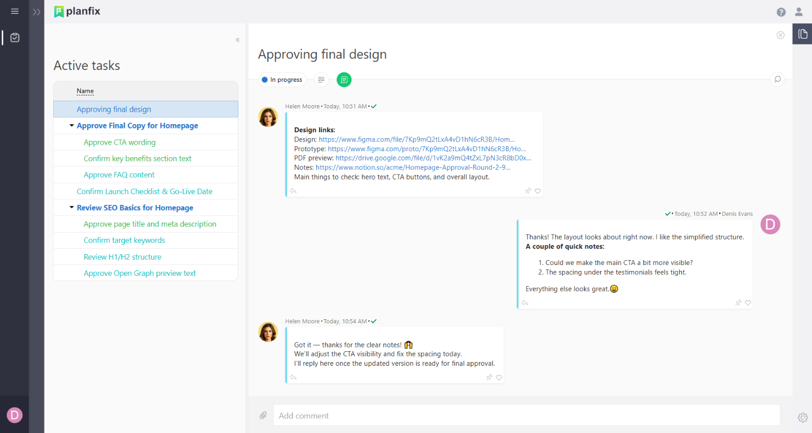Focus the Add comment field
812x433 pixels.
point(527,415)
